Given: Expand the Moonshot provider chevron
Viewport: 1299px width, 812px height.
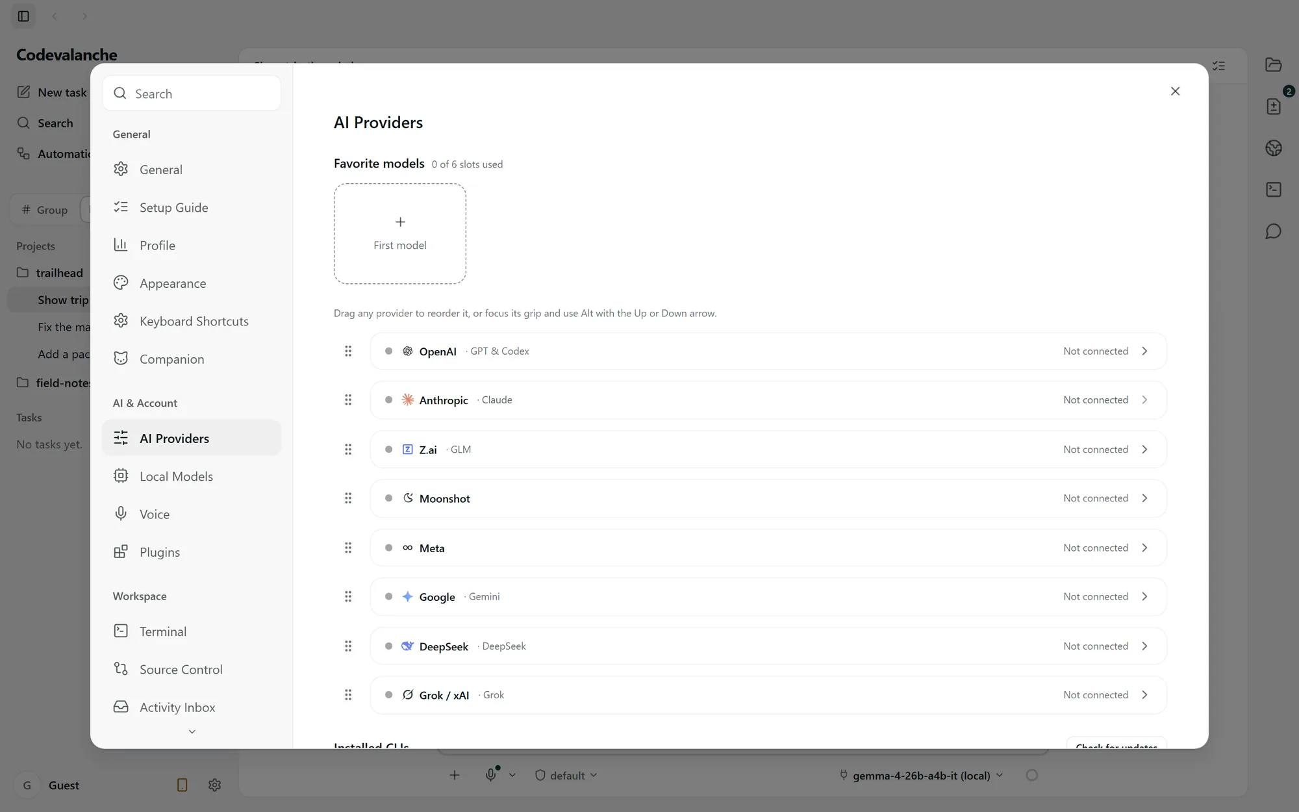Looking at the screenshot, I should point(1145,498).
